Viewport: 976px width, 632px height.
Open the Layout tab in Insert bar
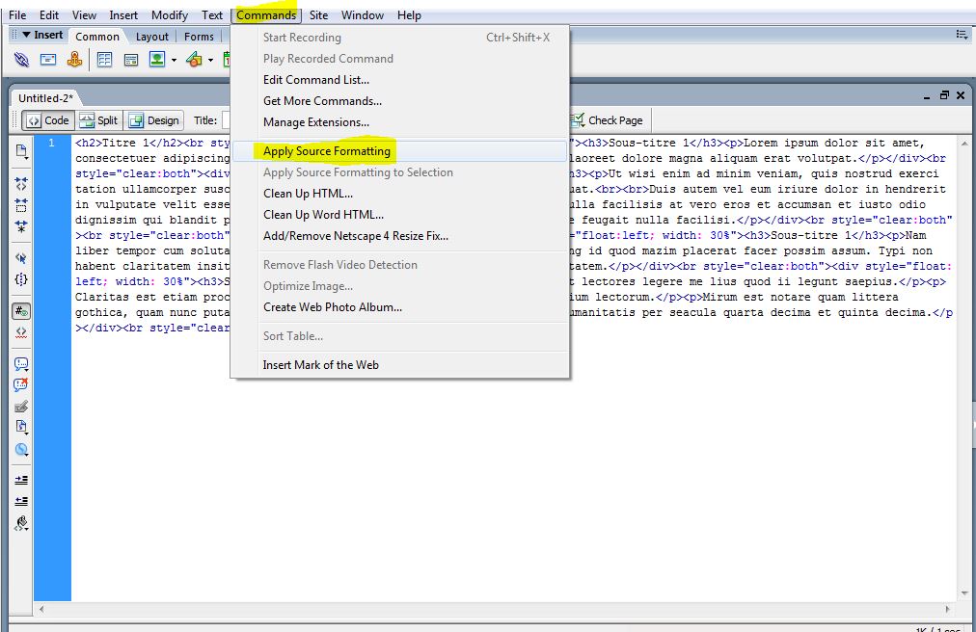click(x=151, y=37)
